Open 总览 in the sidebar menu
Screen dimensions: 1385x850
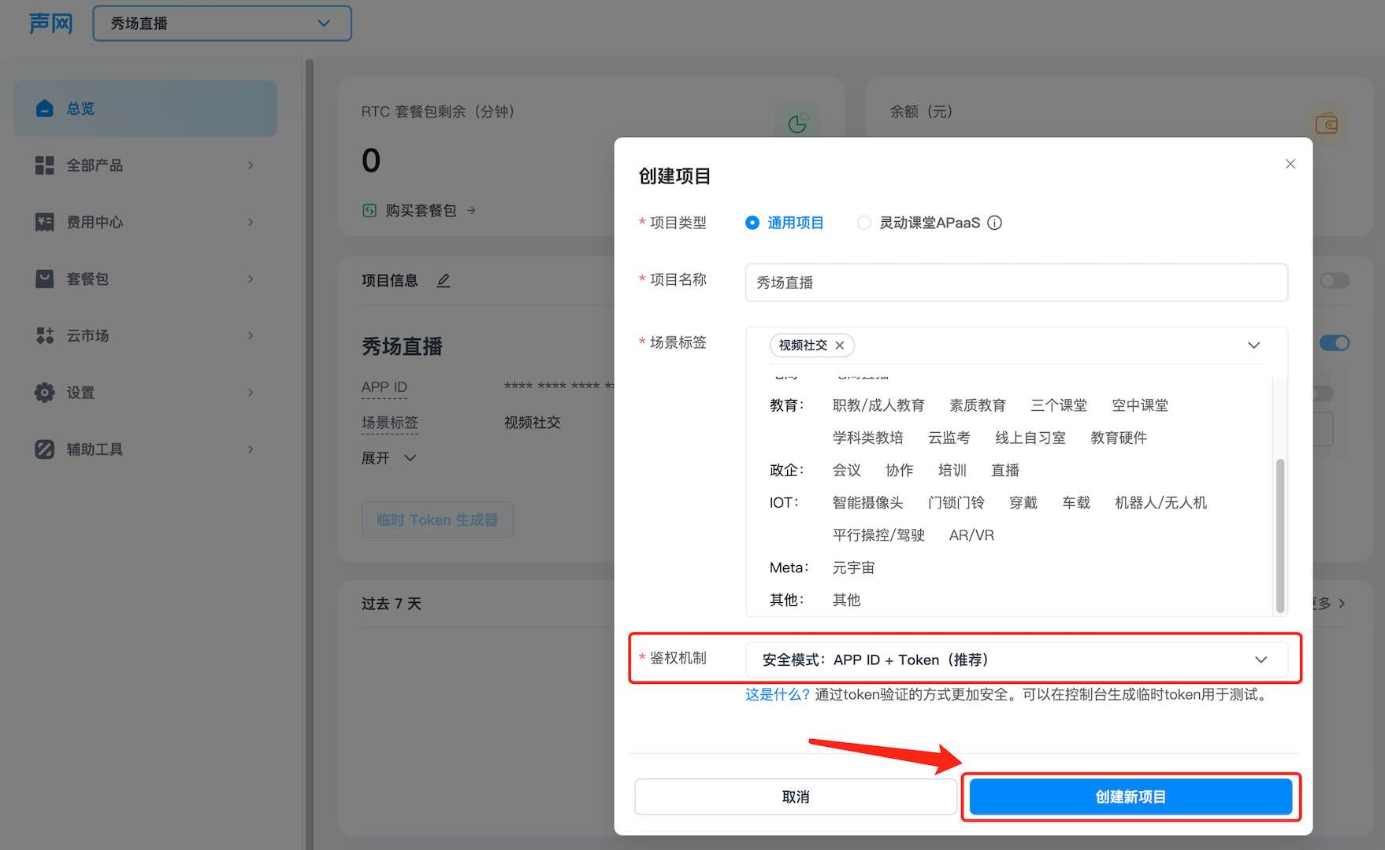[145, 109]
